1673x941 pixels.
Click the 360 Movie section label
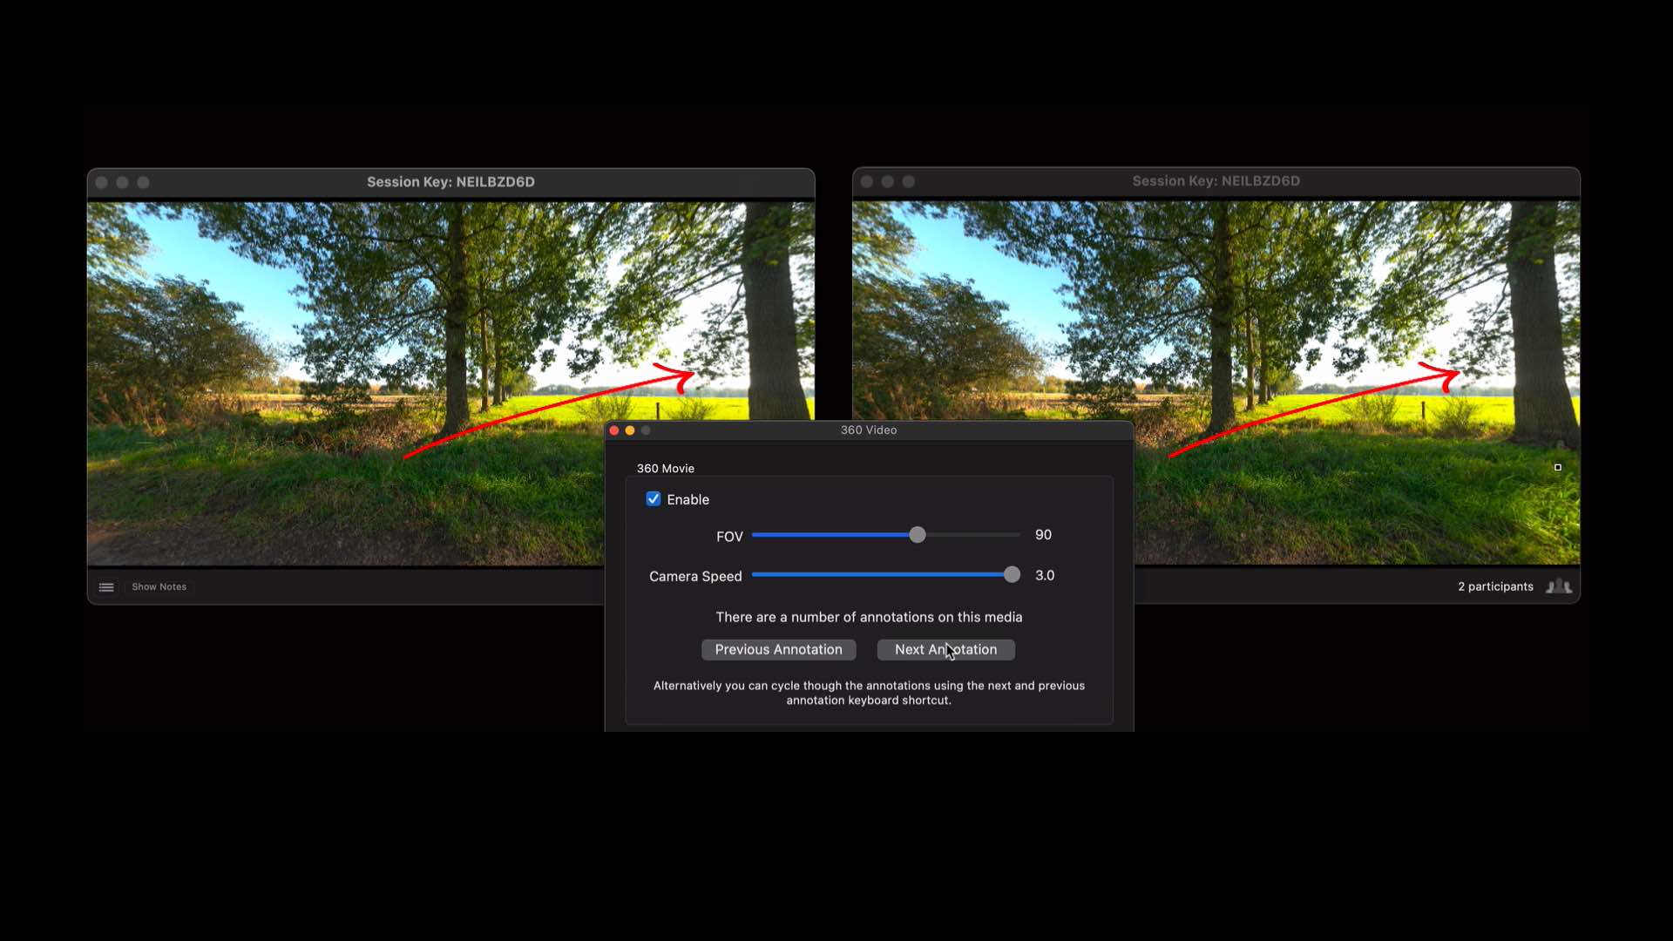666,469
